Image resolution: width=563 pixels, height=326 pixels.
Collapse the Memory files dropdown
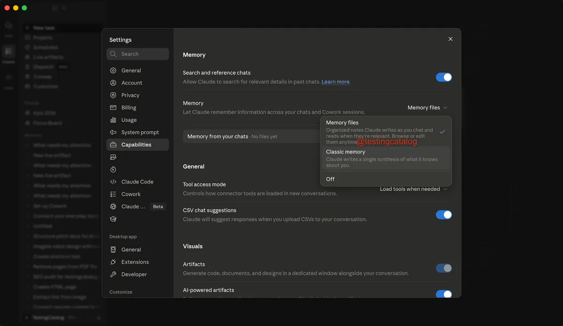tap(427, 107)
